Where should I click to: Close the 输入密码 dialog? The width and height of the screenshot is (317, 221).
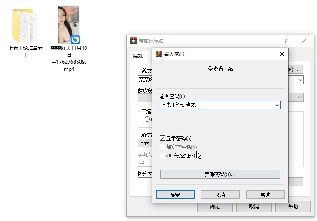click(282, 54)
